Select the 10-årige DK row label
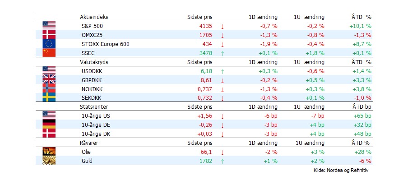The image size is (408, 176). tap(96, 134)
